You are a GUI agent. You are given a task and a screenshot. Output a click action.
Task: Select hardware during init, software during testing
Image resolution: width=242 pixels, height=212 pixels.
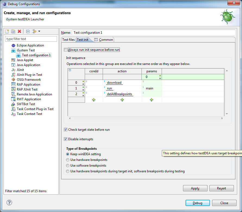click(68, 171)
